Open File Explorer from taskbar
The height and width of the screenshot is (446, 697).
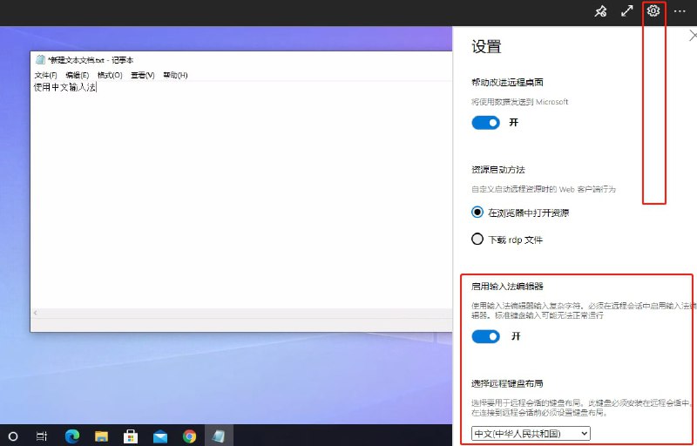coord(101,436)
